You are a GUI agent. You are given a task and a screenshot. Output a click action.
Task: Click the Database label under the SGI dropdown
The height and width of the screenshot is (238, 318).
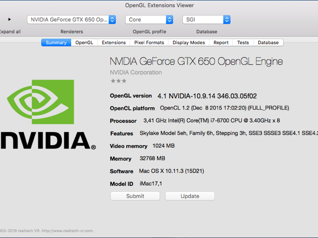pyautogui.click(x=207, y=32)
